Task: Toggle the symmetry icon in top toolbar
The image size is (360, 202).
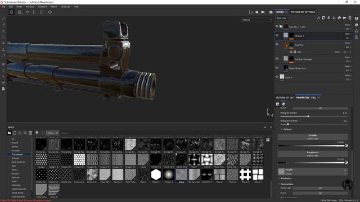Action: pos(28,12)
